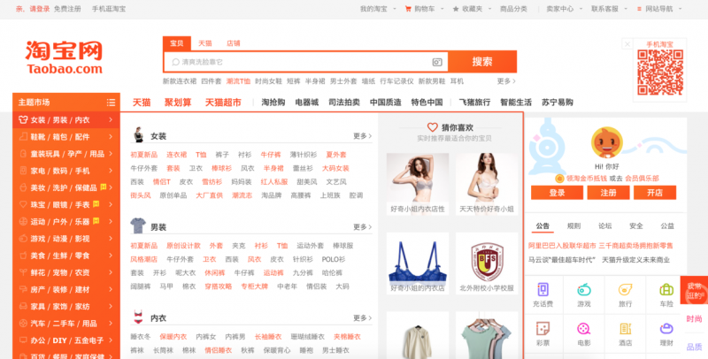
Task: Click the 内衣 lingerie category icon
Action: (138, 317)
